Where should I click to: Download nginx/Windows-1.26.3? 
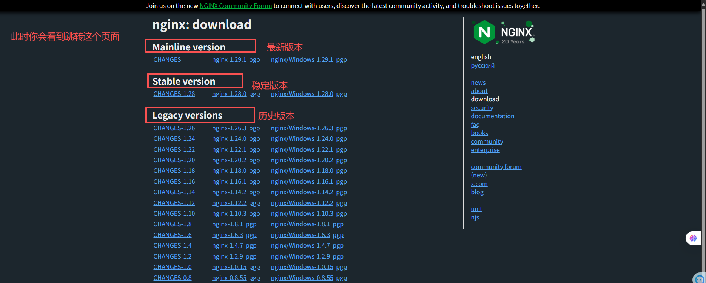click(302, 128)
